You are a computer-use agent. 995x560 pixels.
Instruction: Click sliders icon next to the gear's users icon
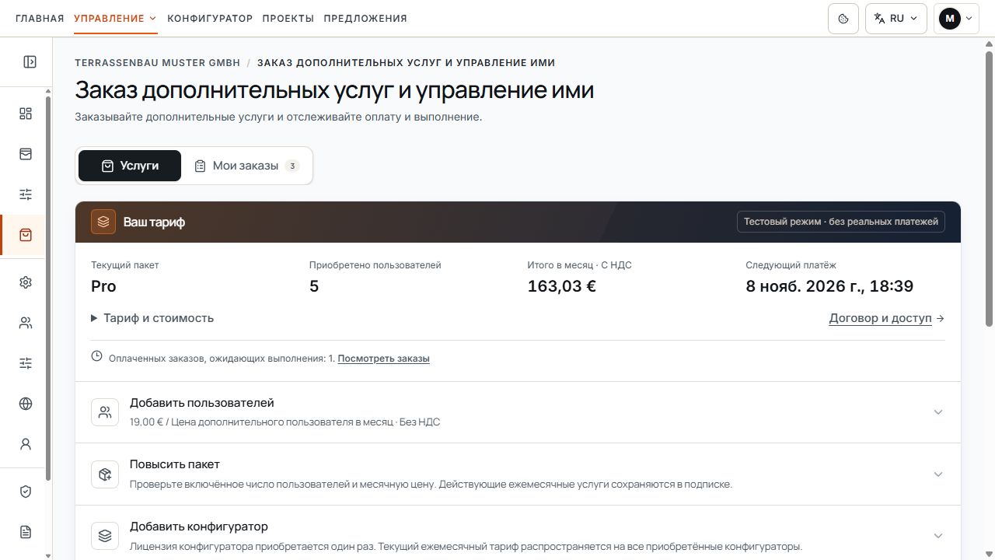click(26, 363)
